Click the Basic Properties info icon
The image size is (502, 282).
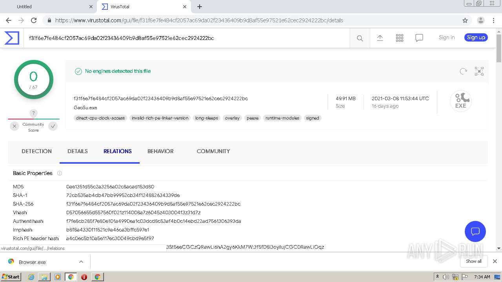coord(60,173)
